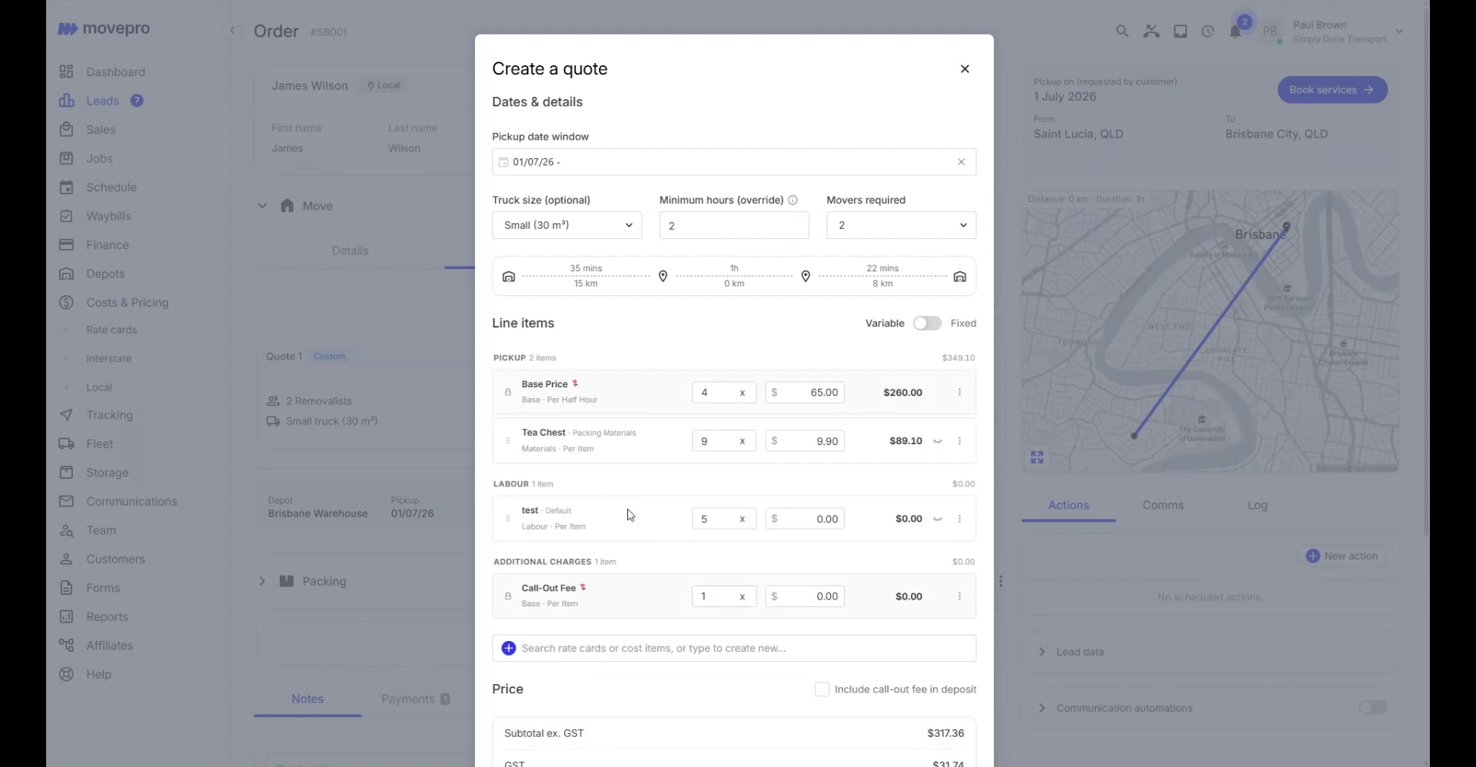This screenshot has width=1476, height=767.
Task: Click the clock history icon in header
Action: click(x=1208, y=32)
